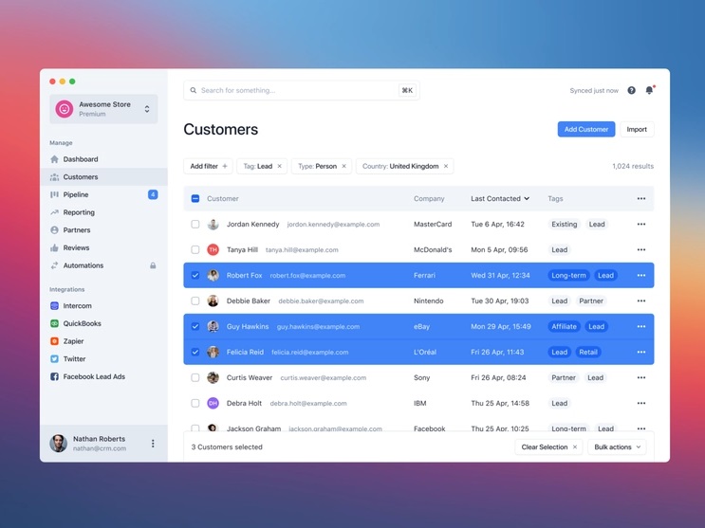The height and width of the screenshot is (528, 705).
Task: Click Nathan Roberts profile photo
Action: coord(59,444)
